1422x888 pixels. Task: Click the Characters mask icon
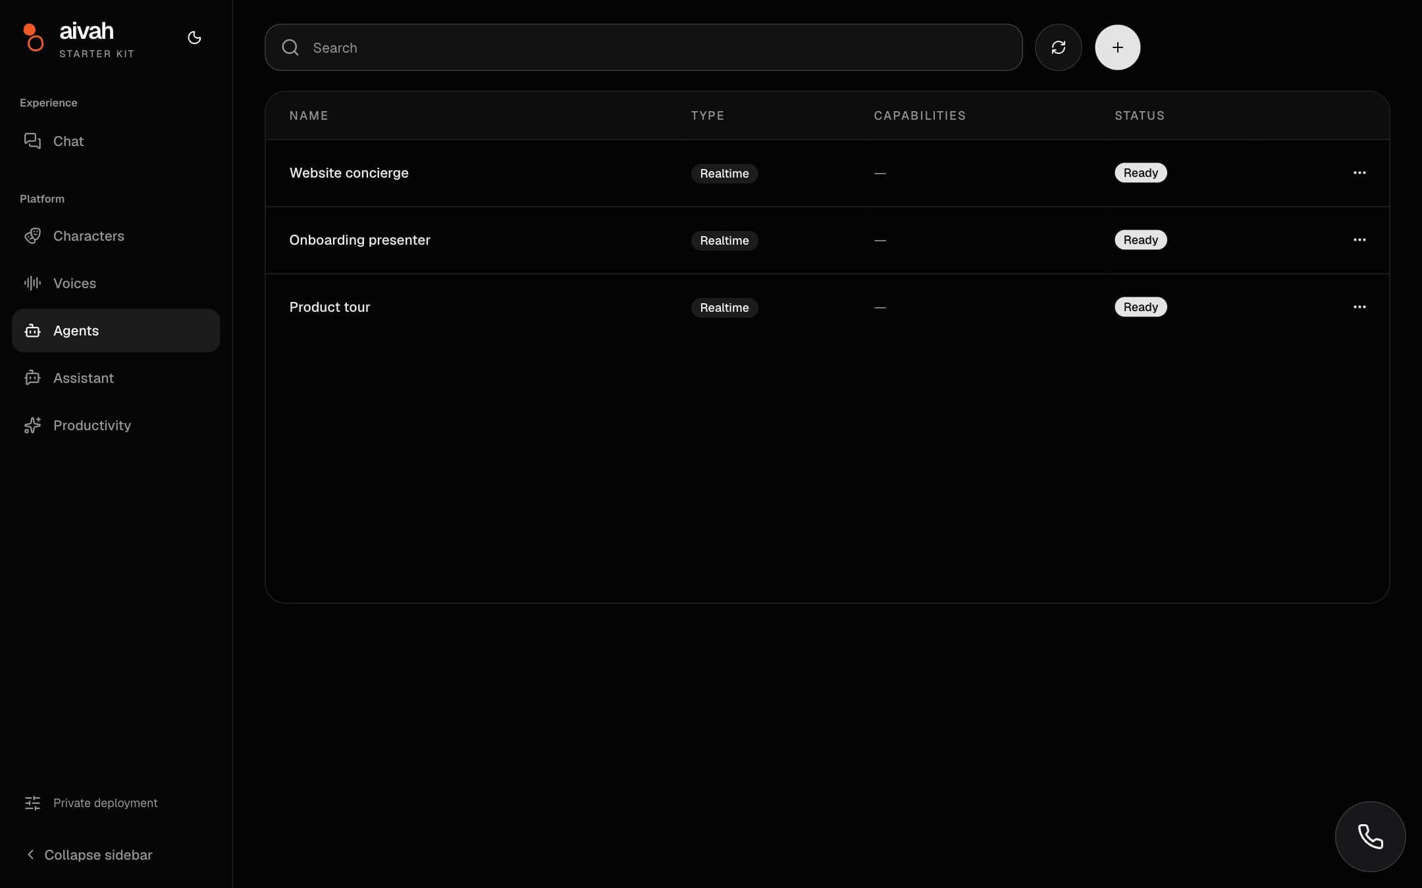point(32,235)
